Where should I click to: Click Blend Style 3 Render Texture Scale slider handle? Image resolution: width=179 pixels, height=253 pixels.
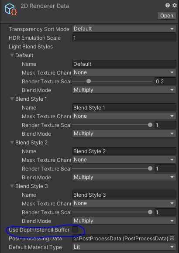coord(150,212)
